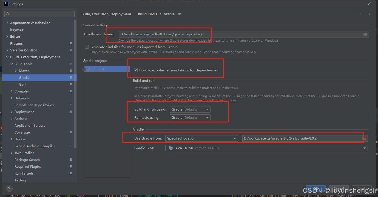Click project-level icon beside Deployment
The image size is (378, 197).
[71, 112]
